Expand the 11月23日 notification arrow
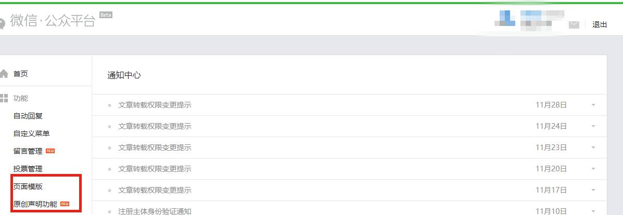This screenshot has width=623, height=215. pyautogui.click(x=593, y=147)
